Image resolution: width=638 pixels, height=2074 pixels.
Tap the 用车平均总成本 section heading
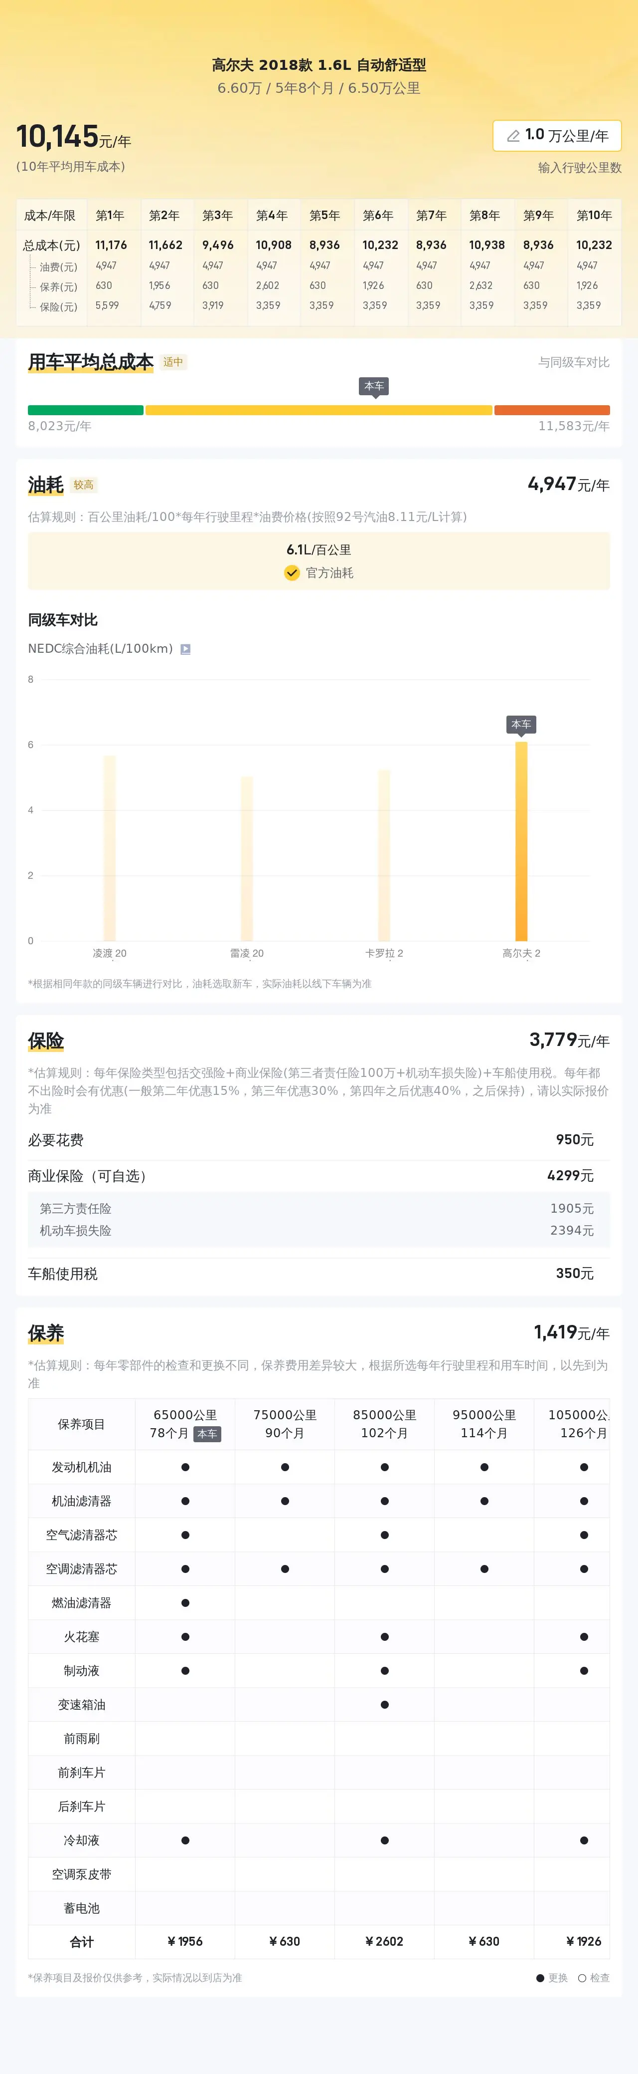tap(91, 362)
